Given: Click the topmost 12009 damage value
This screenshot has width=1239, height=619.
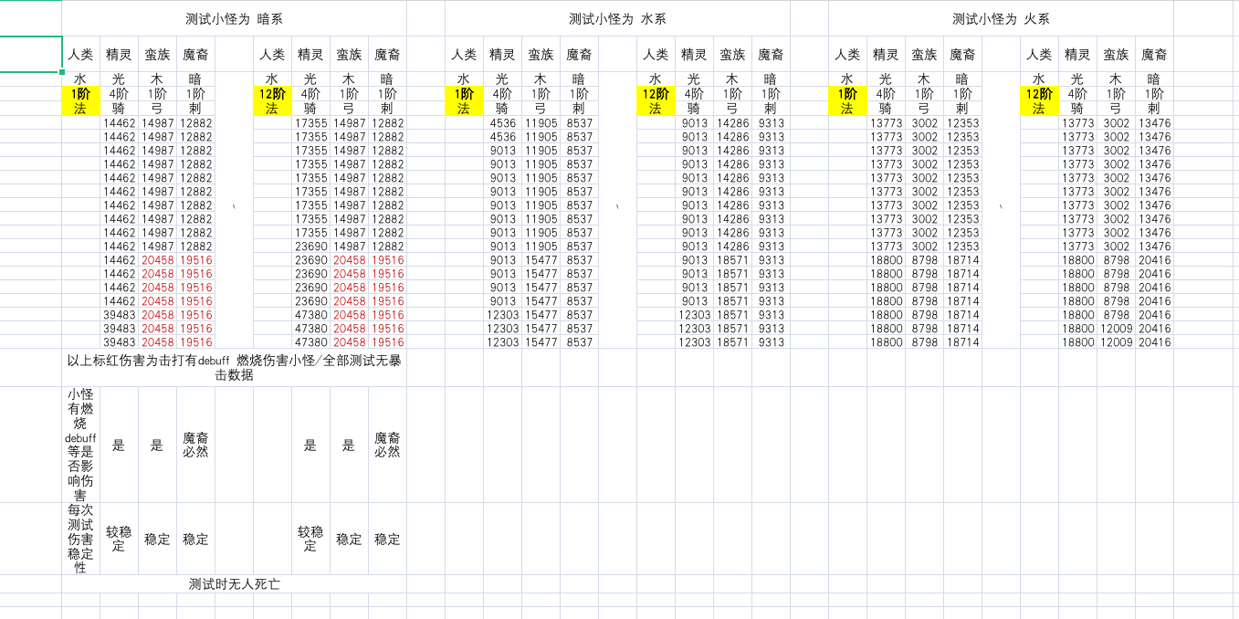Looking at the screenshot, I should point(1116,329).
